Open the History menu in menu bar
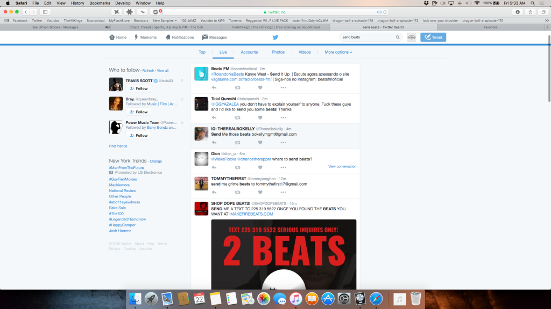Viewport: 551px width, 309px height. tap(77, 3)
